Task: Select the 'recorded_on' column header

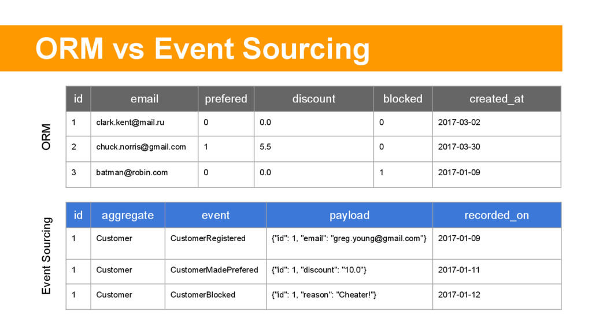Action: (497, 215)
